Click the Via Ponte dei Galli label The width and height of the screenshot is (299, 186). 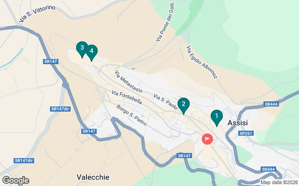pos(165,22)
